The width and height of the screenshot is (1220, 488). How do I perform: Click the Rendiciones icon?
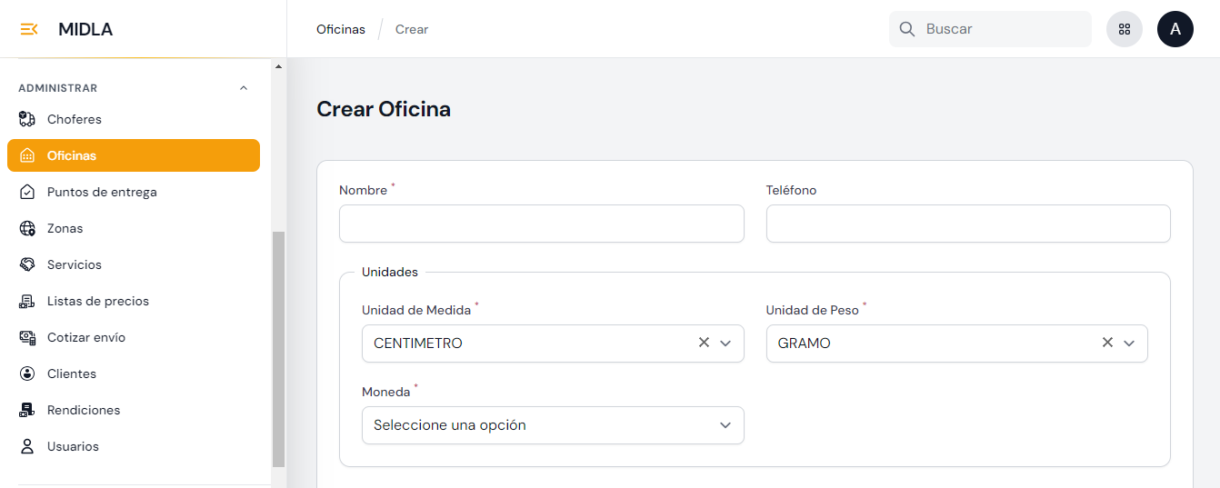[27, 410]
